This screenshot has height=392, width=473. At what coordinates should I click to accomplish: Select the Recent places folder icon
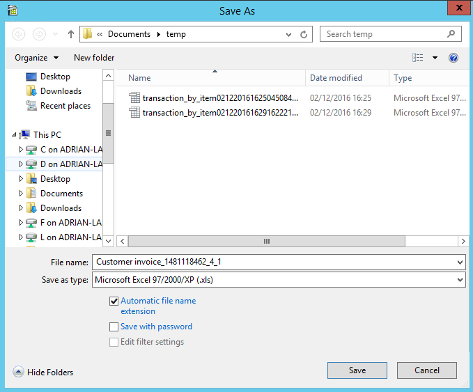(x=31, y=106)
